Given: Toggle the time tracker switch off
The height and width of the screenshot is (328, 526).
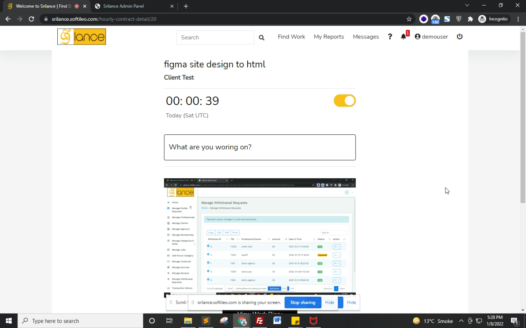Looking at the screenshot, I should [x=345, y=101].
